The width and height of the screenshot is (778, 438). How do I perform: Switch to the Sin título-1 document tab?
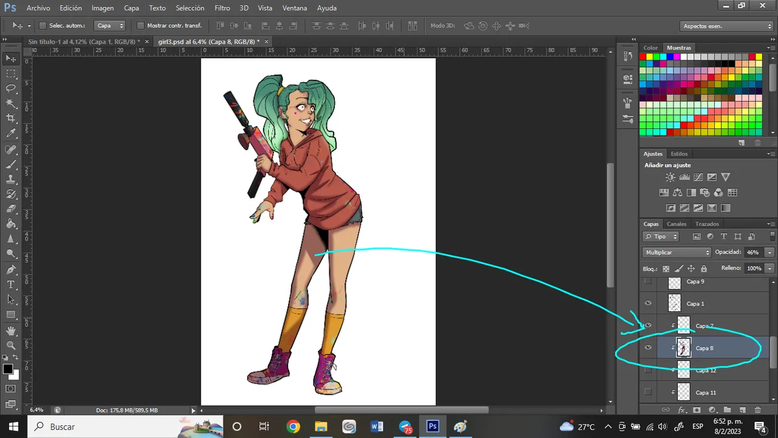click(x=84, y=41)
